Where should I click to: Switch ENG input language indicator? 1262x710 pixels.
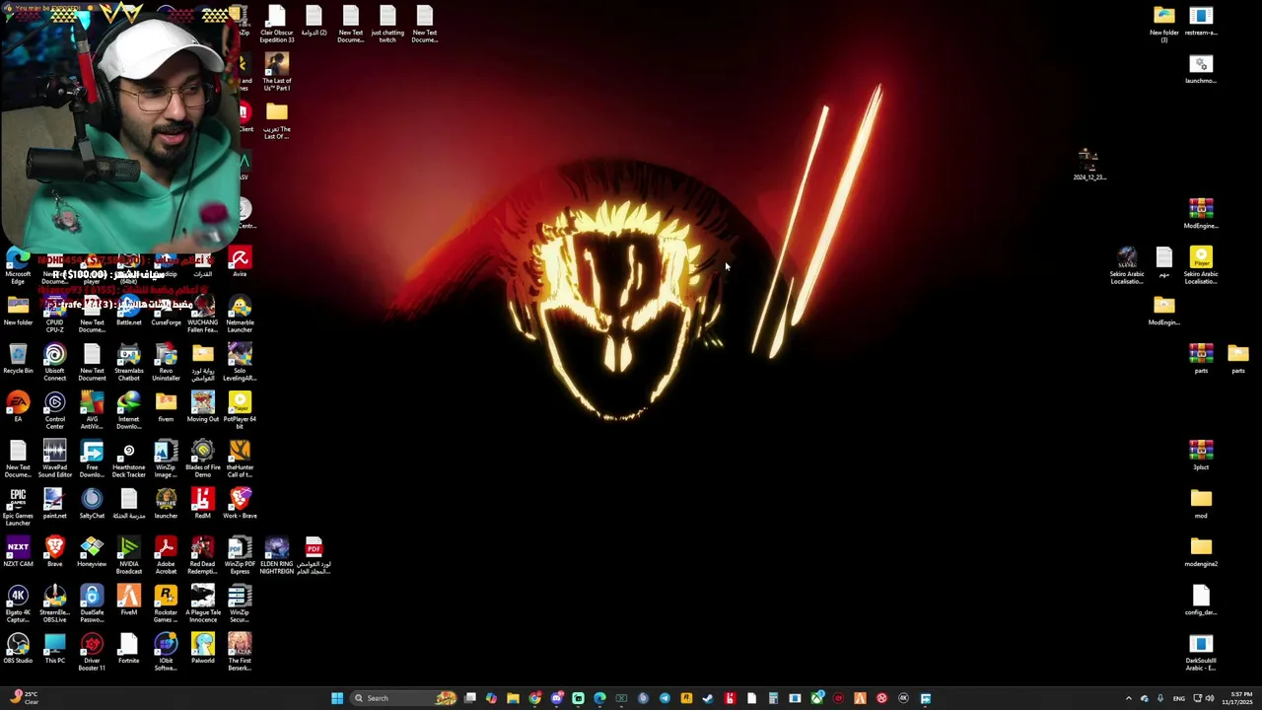1178,698
